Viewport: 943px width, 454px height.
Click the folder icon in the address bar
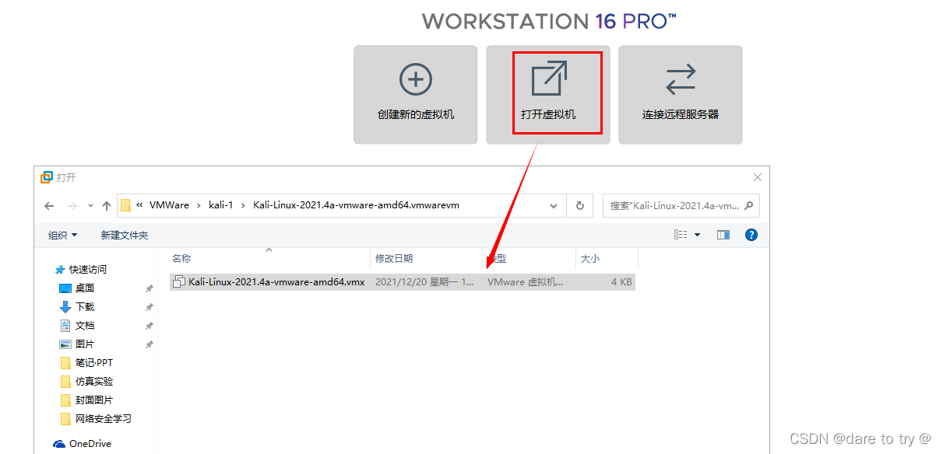click(x=125, y=206)
